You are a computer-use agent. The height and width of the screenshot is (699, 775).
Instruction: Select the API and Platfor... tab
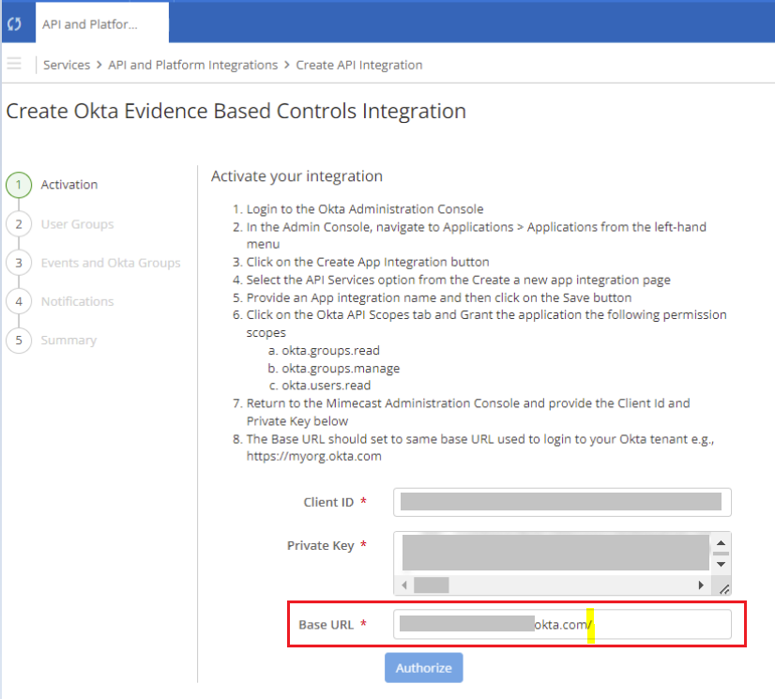pos(90,23)
